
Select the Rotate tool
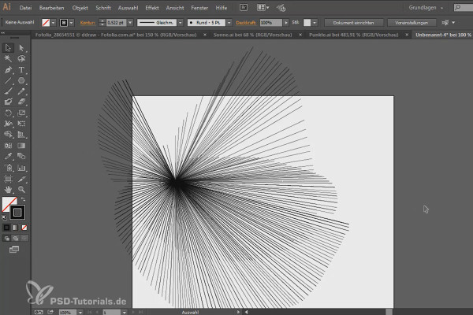(x=8, y=113)
